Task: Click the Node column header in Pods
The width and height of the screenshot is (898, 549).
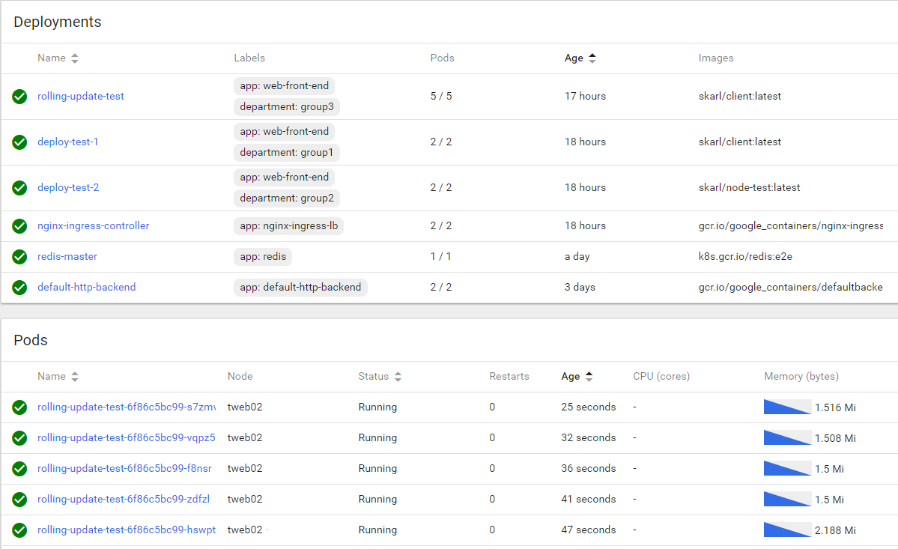Action: 240,376
